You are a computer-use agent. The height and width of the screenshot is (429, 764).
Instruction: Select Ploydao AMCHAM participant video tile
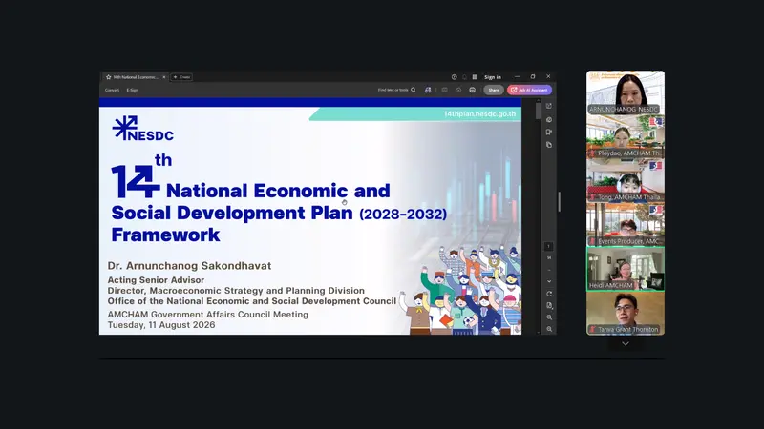(626, 136)
